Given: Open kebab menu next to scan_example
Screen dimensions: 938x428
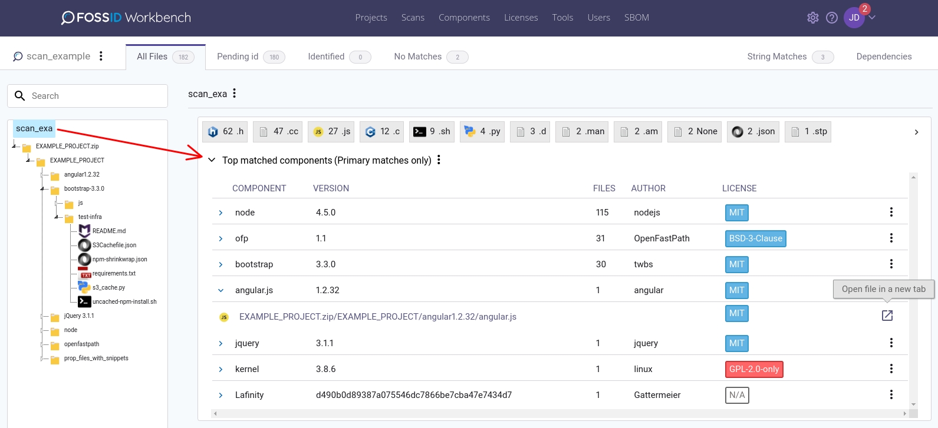Looking at the screenshot, I should (101, 56).
